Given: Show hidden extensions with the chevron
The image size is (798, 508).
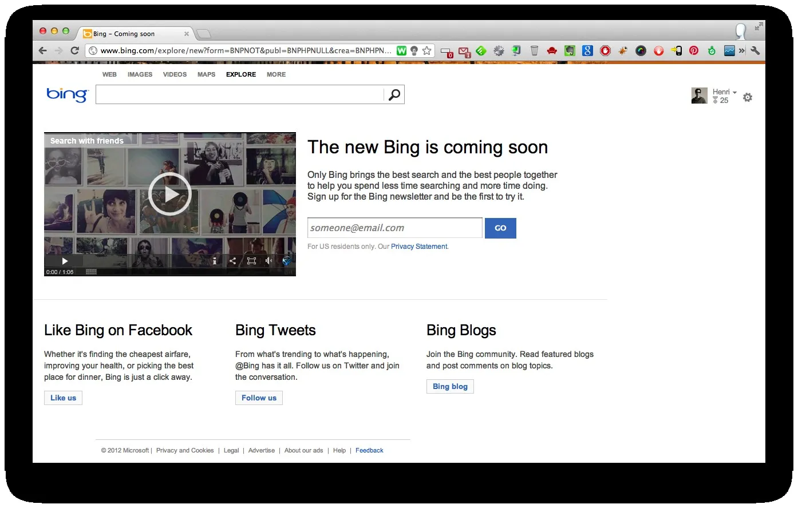Looking at the screenshot, I should (x=742, y=50).
